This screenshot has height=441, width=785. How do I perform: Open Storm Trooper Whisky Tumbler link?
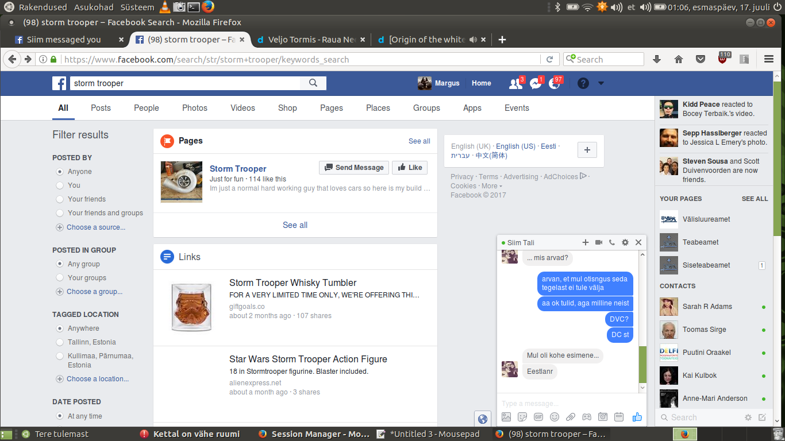tap(293, 283)
